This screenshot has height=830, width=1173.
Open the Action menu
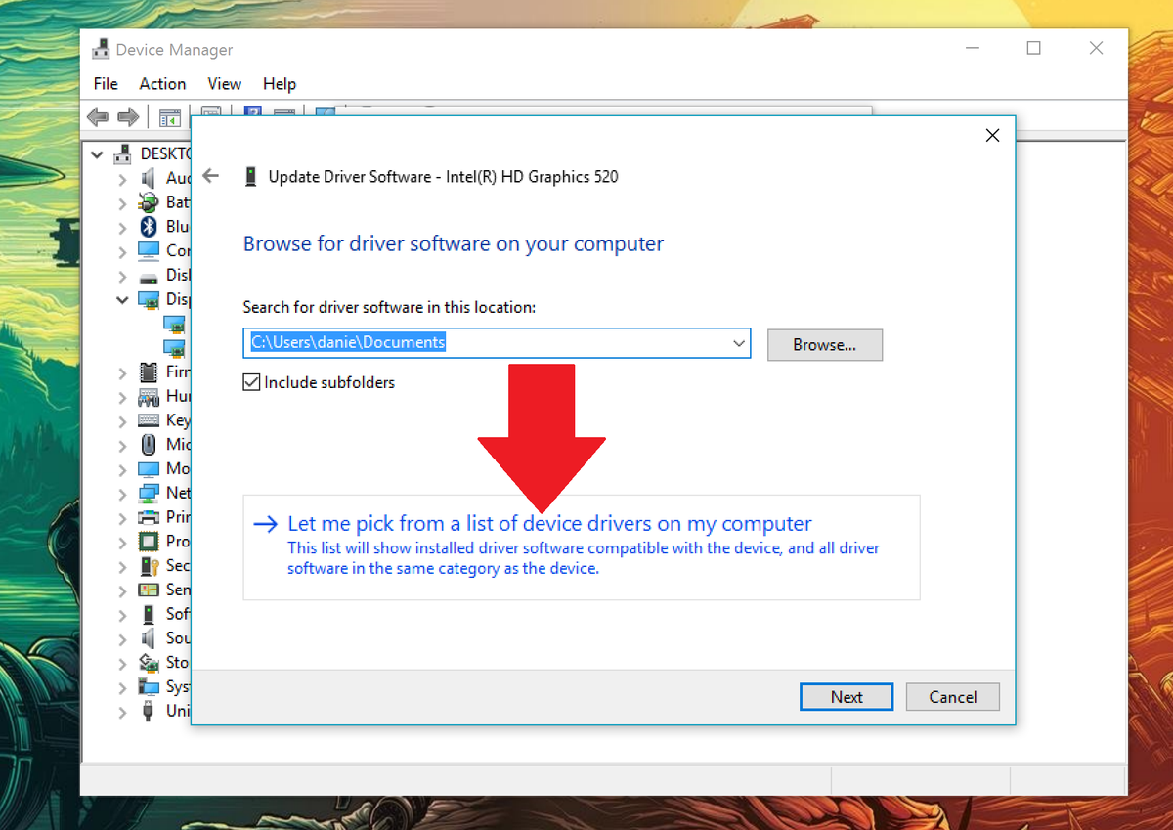[162, 84]
